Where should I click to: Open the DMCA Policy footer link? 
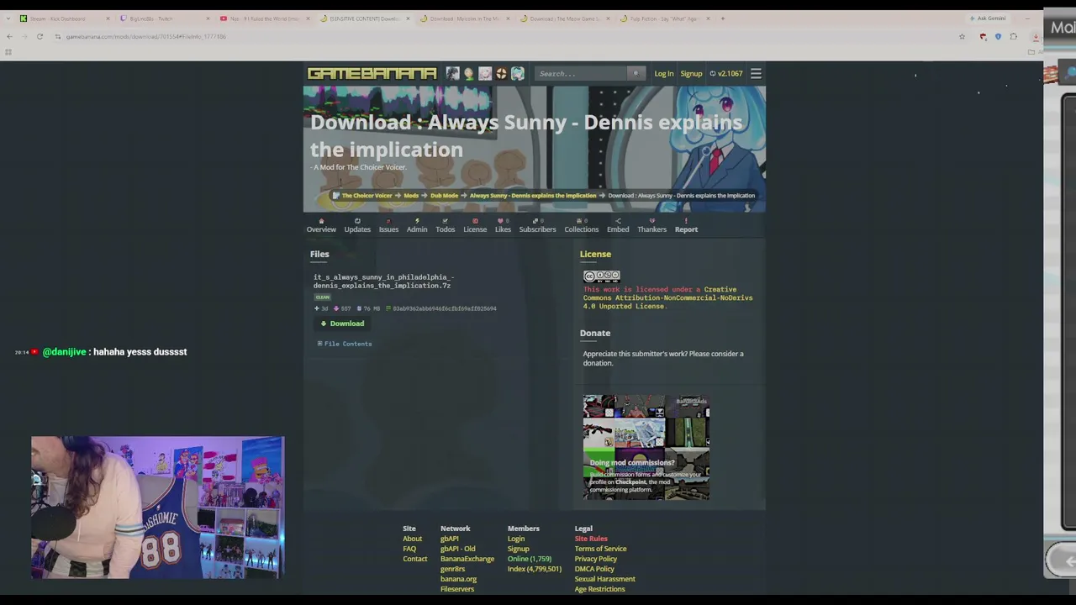[x=594, y=569]
